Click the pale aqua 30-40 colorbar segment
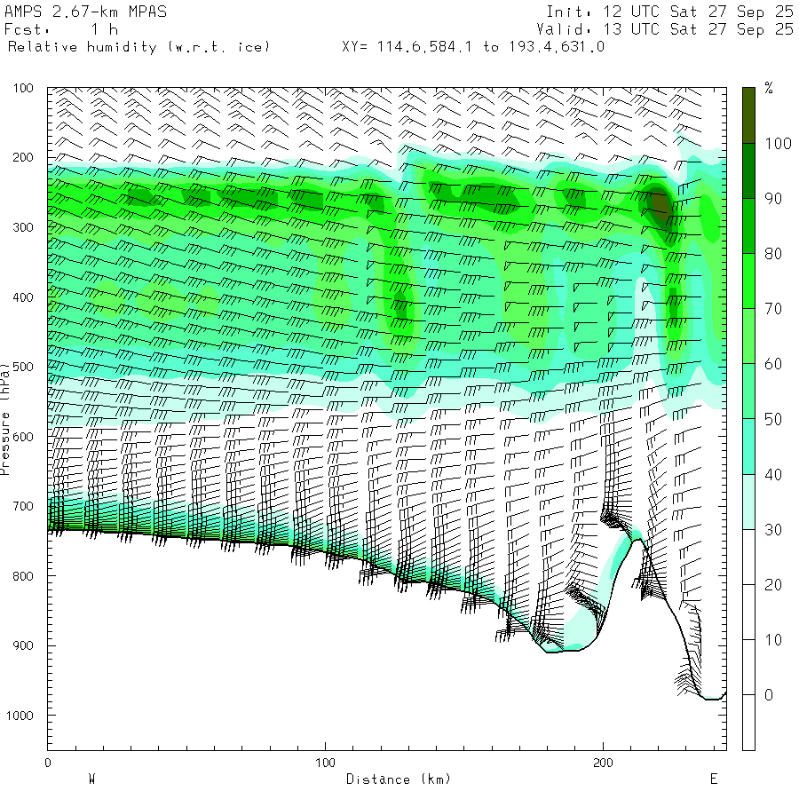 (748, 502)
